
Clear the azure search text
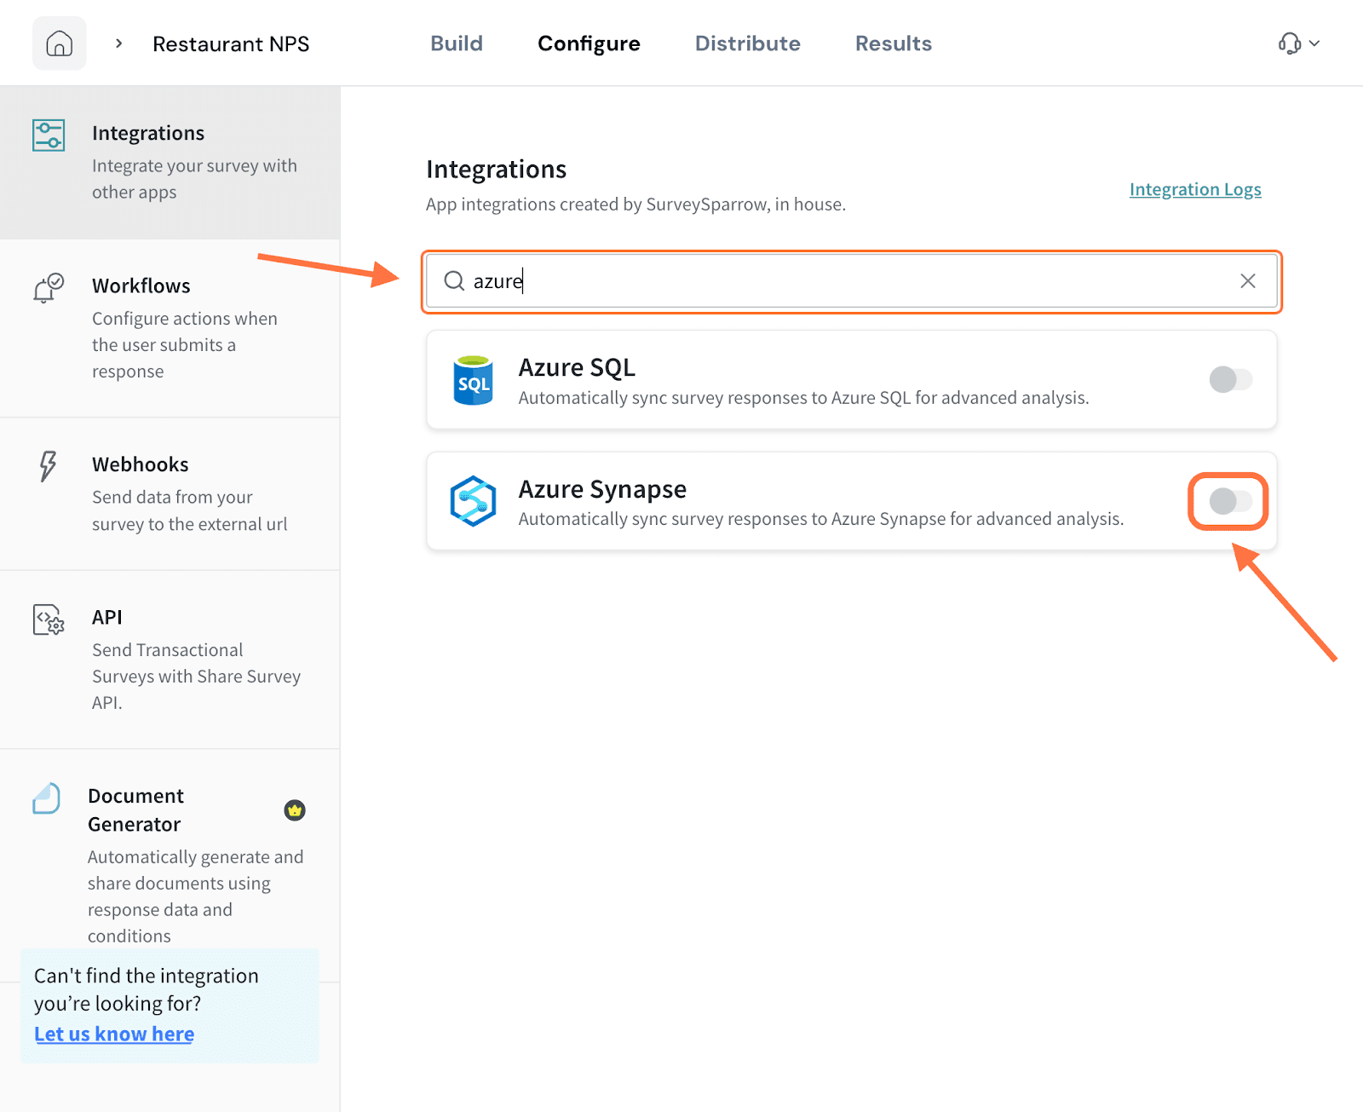click(x=1247, y=281)
